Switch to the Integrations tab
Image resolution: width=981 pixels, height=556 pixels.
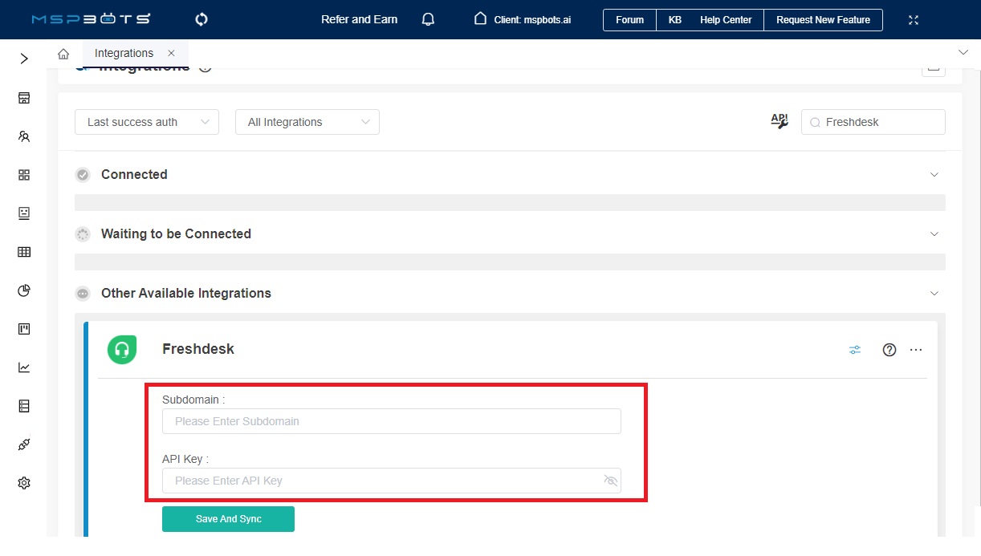click(x=124, y=52)
